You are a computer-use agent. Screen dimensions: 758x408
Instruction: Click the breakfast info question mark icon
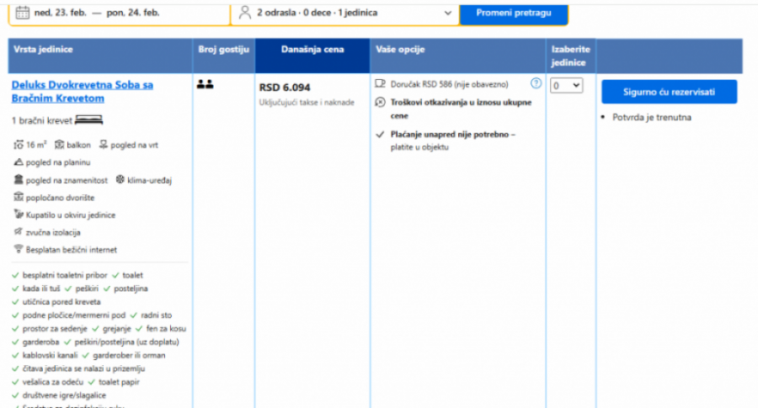pyautogui.click(x=536, y=84)
